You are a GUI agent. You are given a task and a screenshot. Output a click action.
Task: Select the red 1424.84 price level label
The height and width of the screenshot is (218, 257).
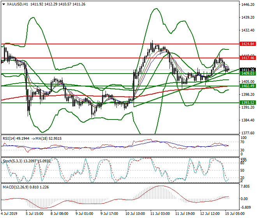[x=248, y=44]
